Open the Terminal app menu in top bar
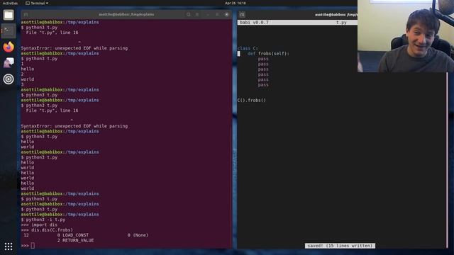Viewport: 454px width, 255px height. click(x=37, y=3)
